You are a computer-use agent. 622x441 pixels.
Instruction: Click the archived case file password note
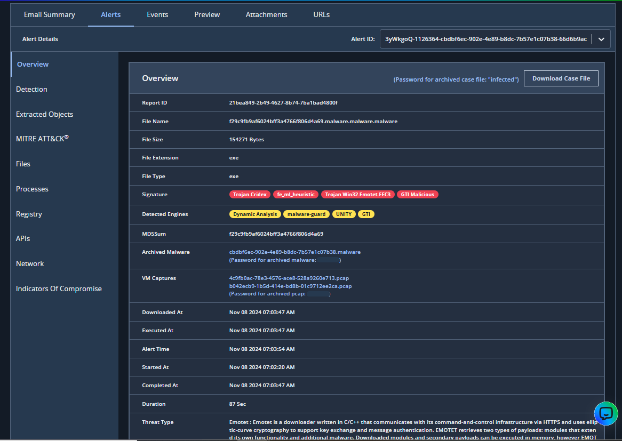456,79
